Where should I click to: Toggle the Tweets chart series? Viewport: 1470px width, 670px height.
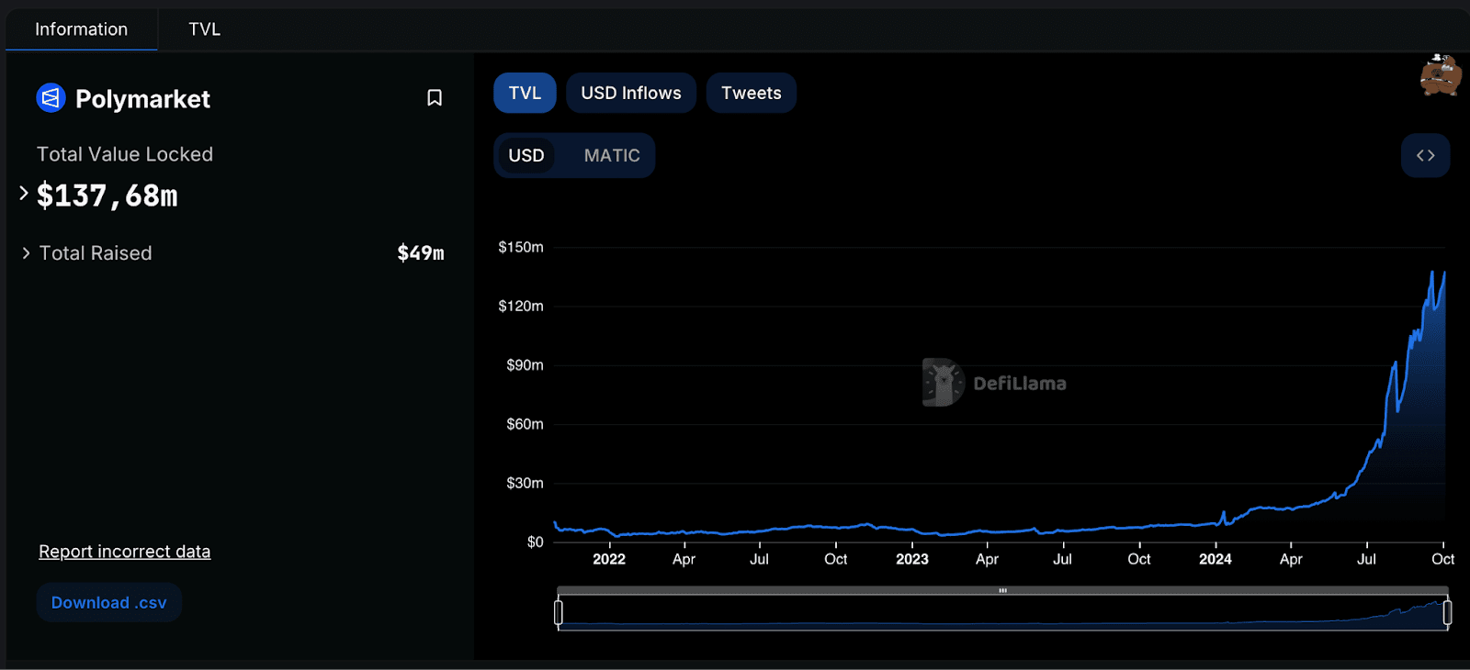(x=751, y=93)
